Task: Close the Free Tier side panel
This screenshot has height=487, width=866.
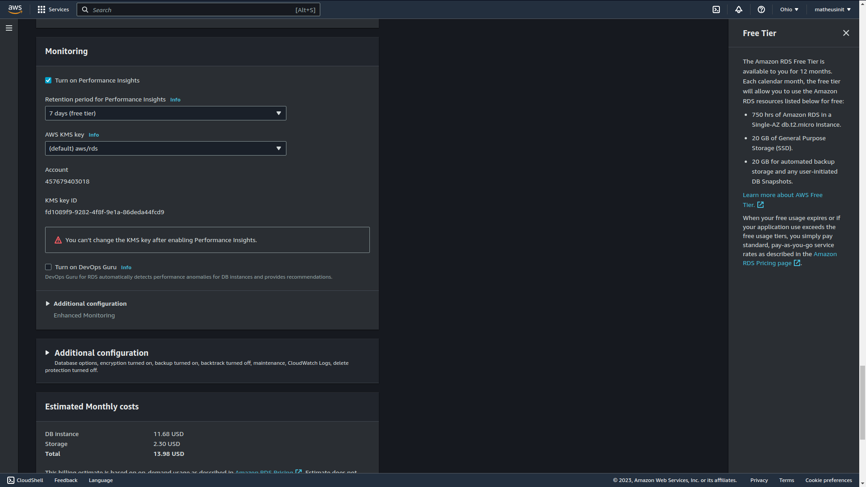Action: [x=846, y=32]
